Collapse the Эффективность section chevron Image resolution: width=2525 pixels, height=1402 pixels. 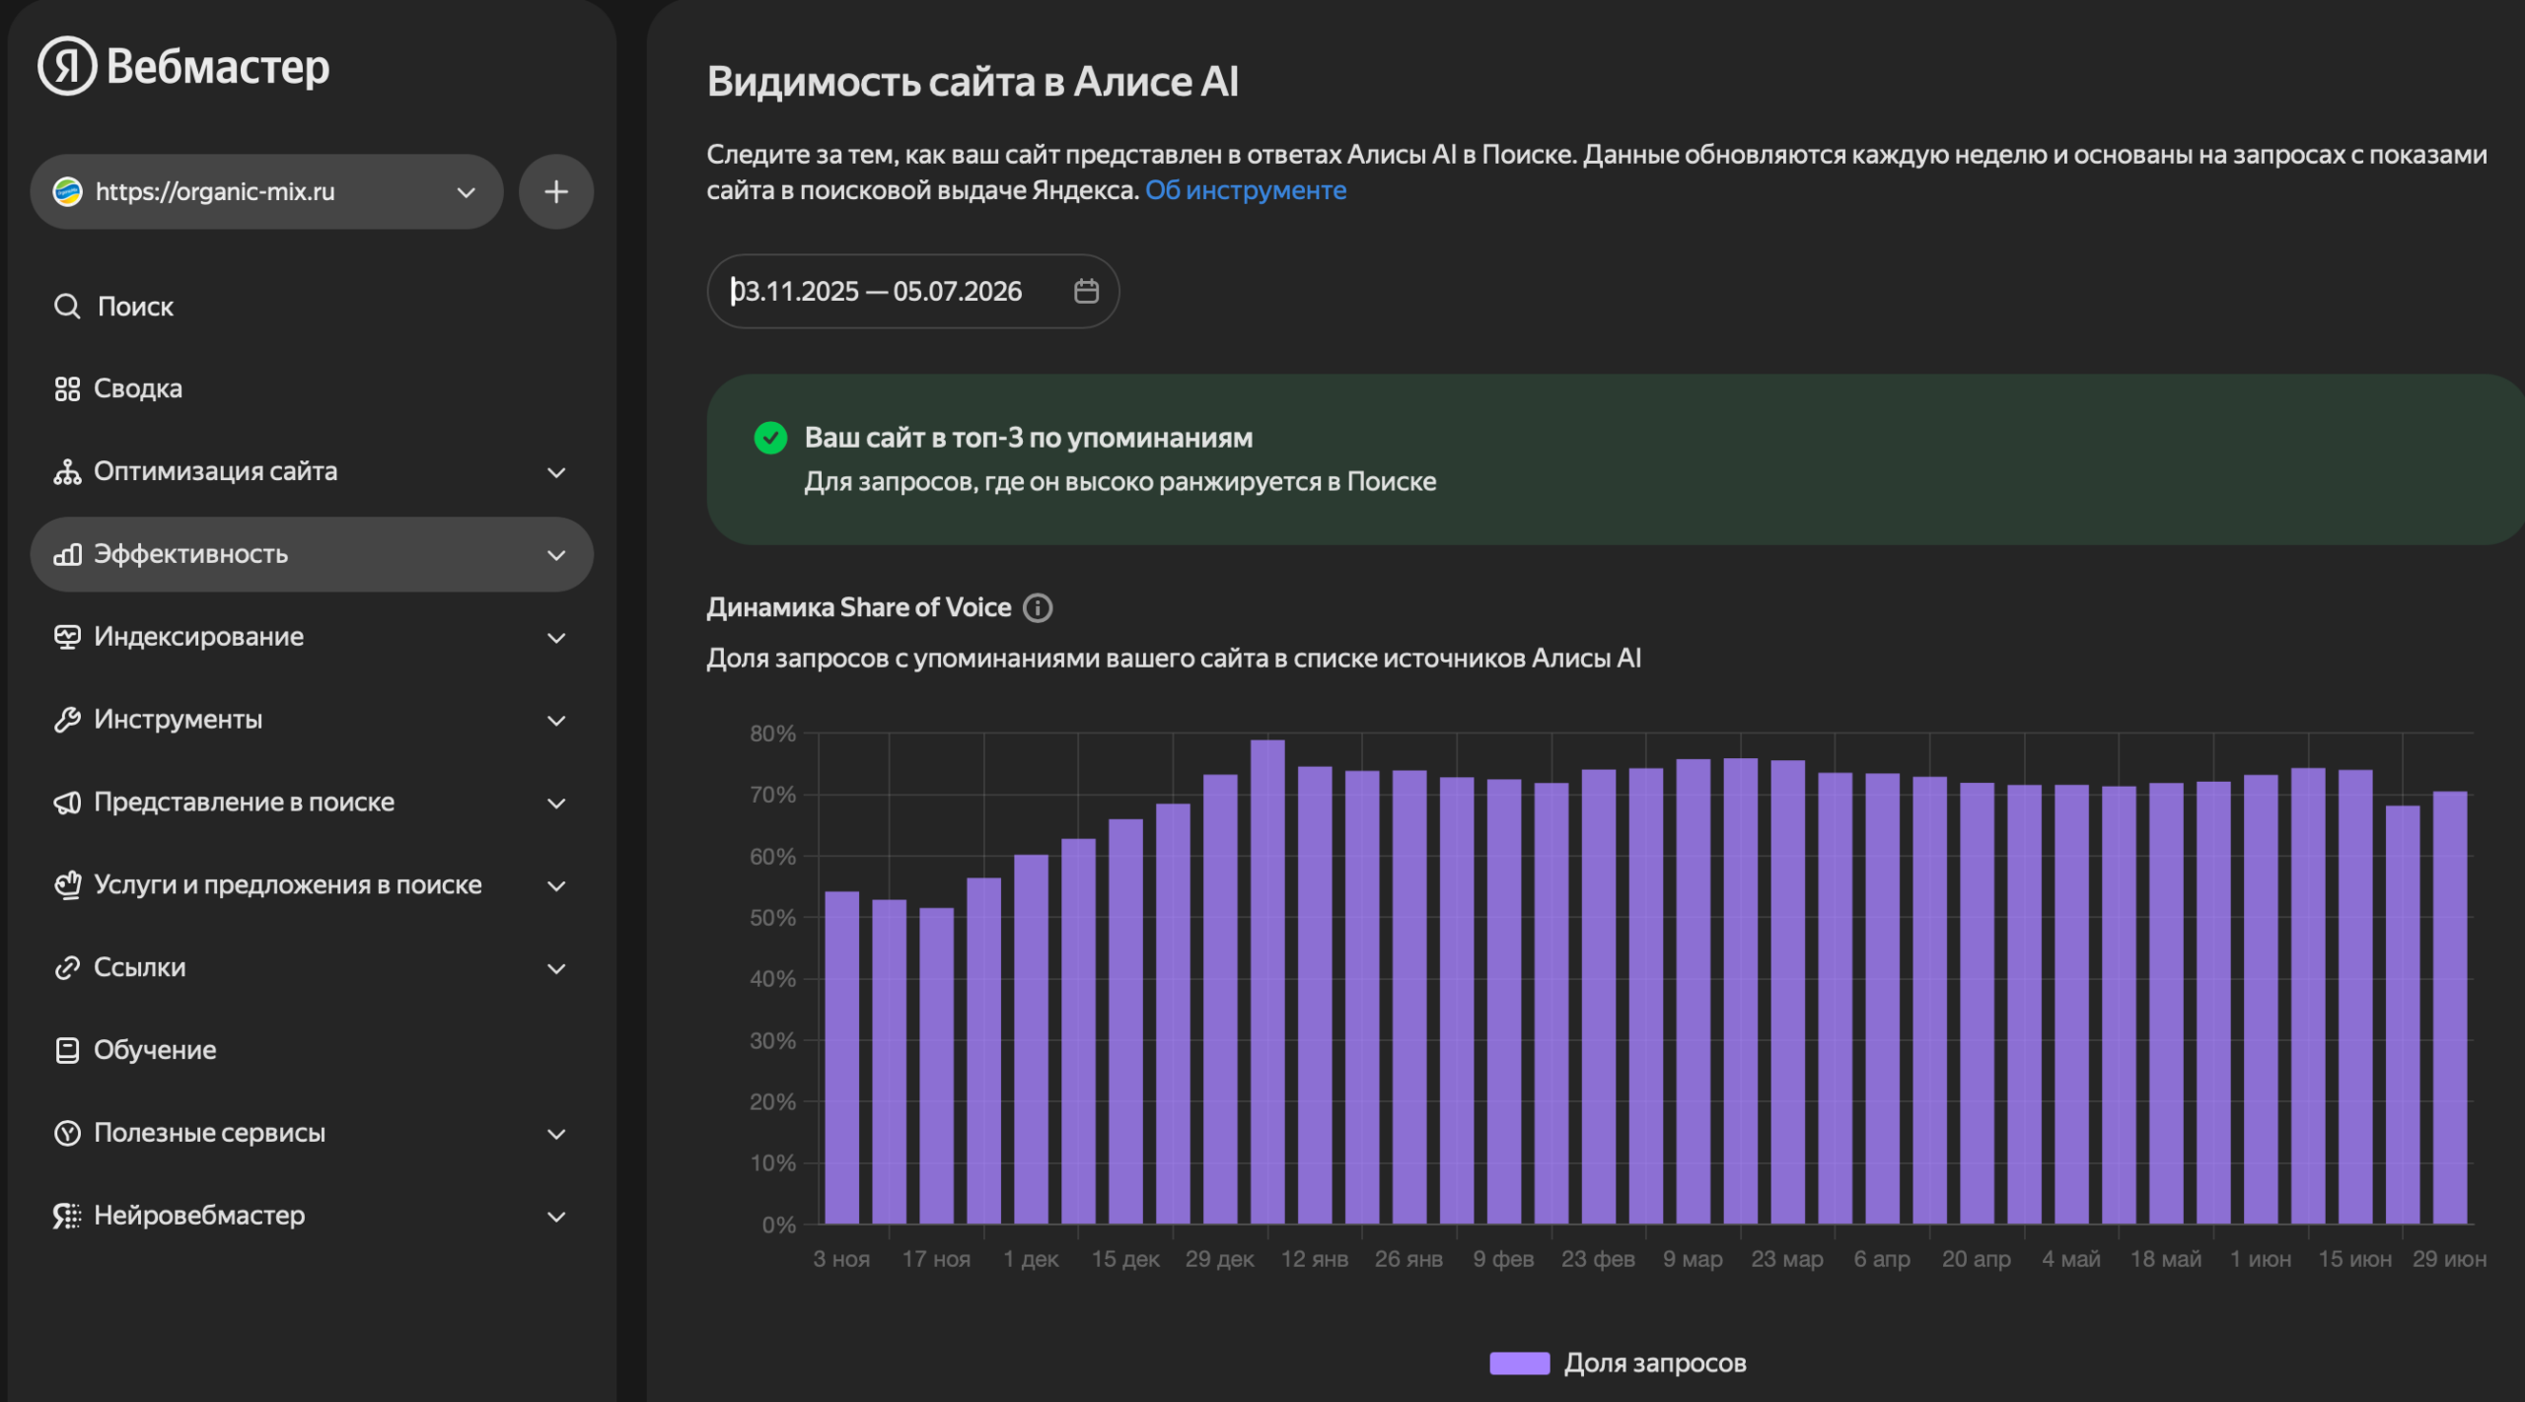556,555
